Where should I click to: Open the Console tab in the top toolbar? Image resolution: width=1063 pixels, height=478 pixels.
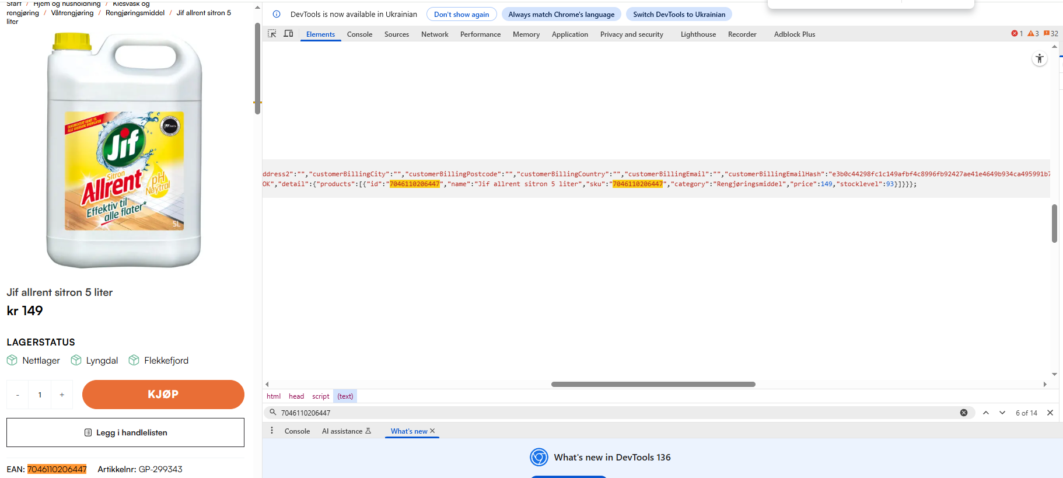pyautogui.click(x=359, y=34)
